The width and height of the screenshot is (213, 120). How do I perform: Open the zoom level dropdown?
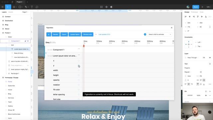[x=209, y=7]
